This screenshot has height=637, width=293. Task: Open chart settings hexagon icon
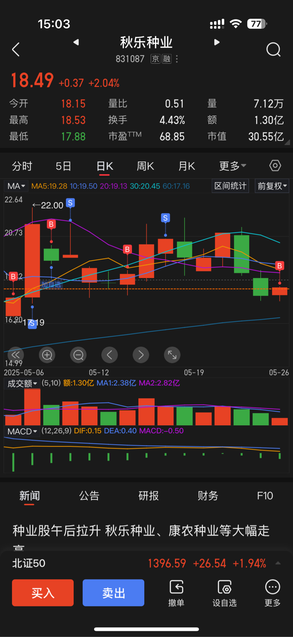[x=275, y=166]
